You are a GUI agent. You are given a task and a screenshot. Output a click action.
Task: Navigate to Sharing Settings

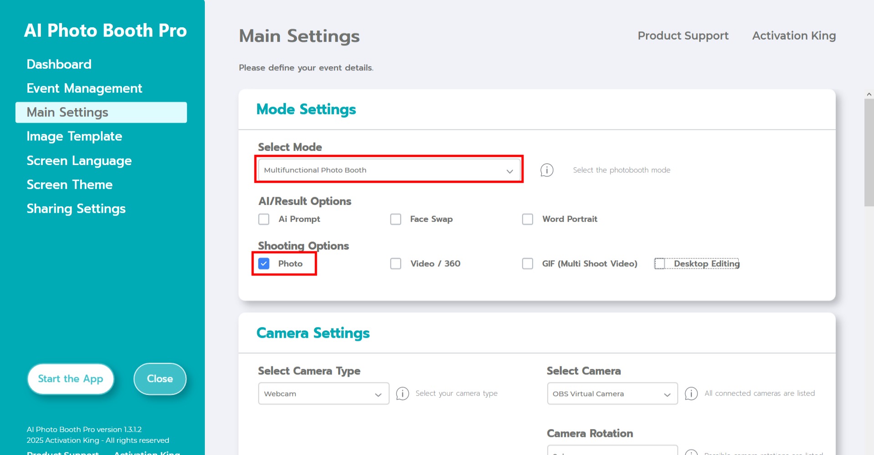tap(76, 209)
